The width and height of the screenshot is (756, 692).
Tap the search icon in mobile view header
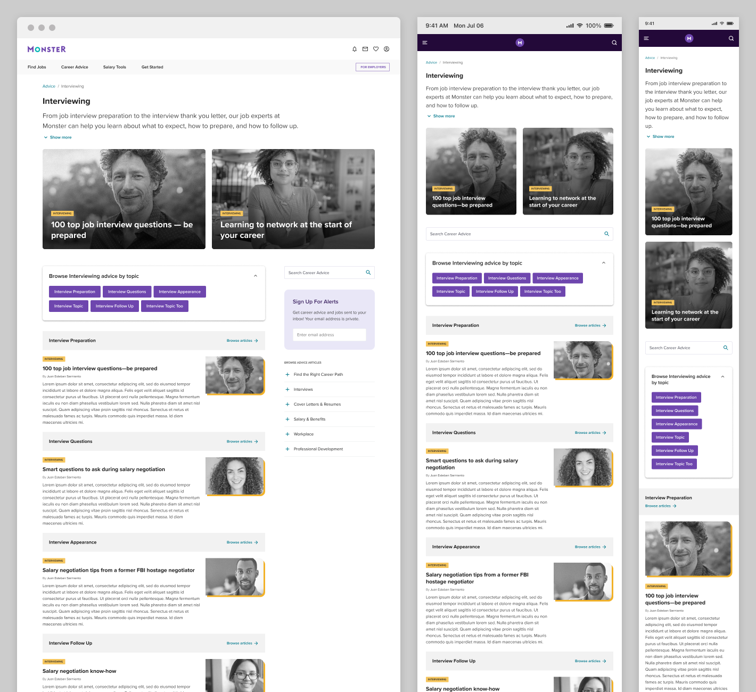731,38
